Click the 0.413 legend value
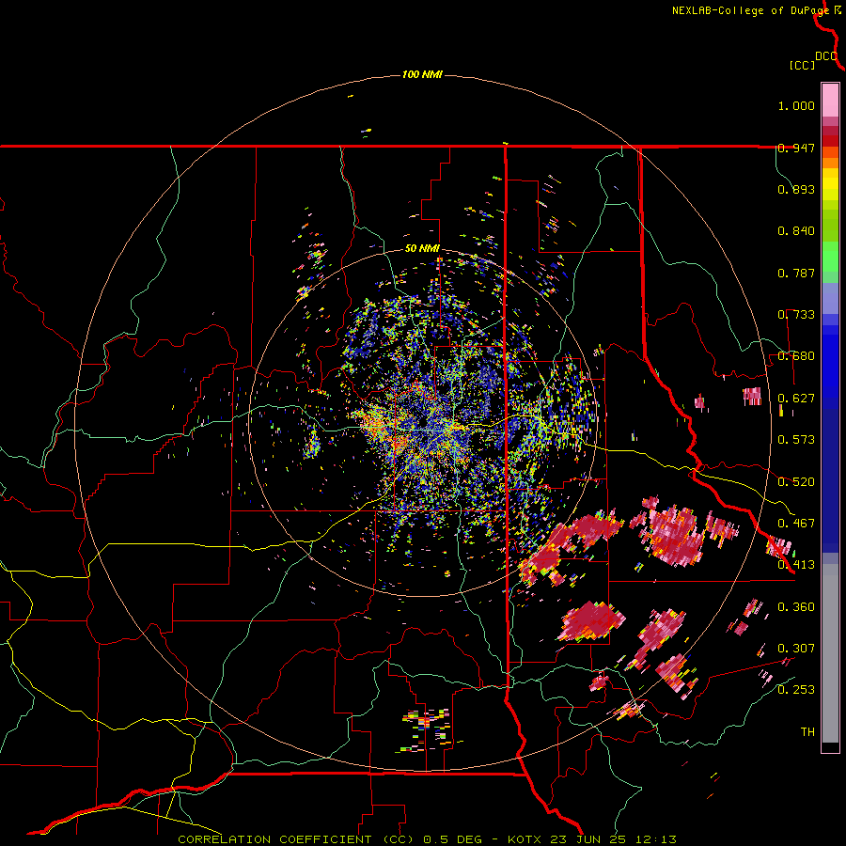Viewport: 846px width, 846px height. (x=796, y=565)
